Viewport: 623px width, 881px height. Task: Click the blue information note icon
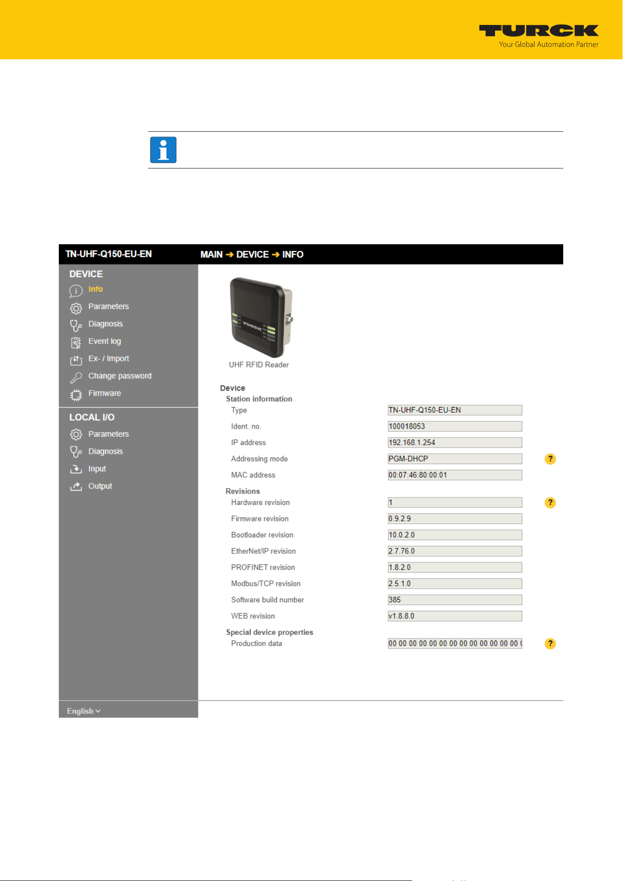[x=163, y=150]
